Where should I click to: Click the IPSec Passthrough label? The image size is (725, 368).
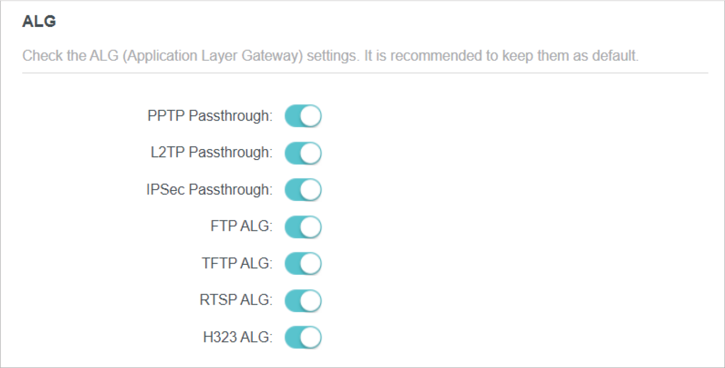pyautogui.click(x=209, y=190)
